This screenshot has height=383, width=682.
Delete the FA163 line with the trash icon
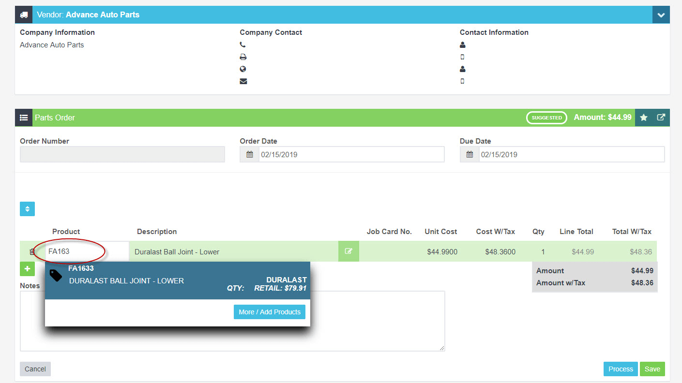point(32,251)
